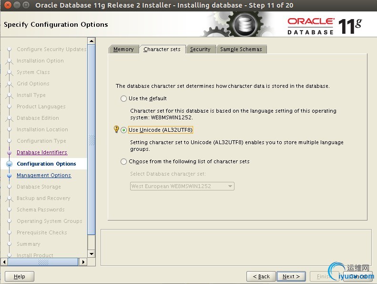Screen dimensions: 377x284
Task: Click the Prerequisite Checks step text
Action: (42, 232)
